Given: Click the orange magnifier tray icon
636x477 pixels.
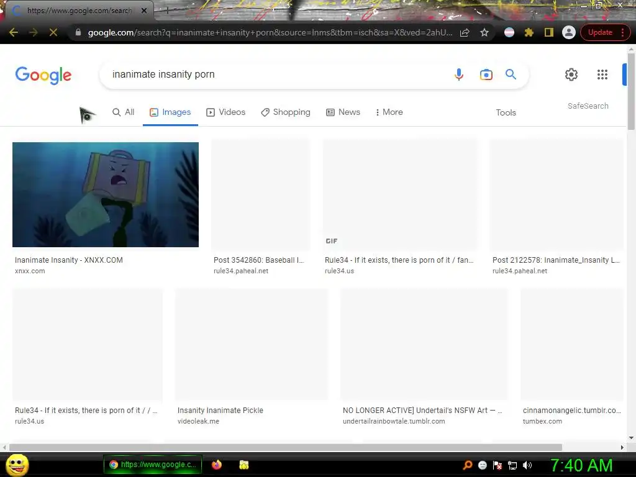Looking at the screenshot, I should pyautogui.click(x=468, y=465).
